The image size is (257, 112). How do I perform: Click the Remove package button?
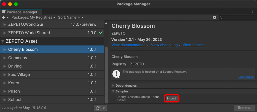(244, 108)
